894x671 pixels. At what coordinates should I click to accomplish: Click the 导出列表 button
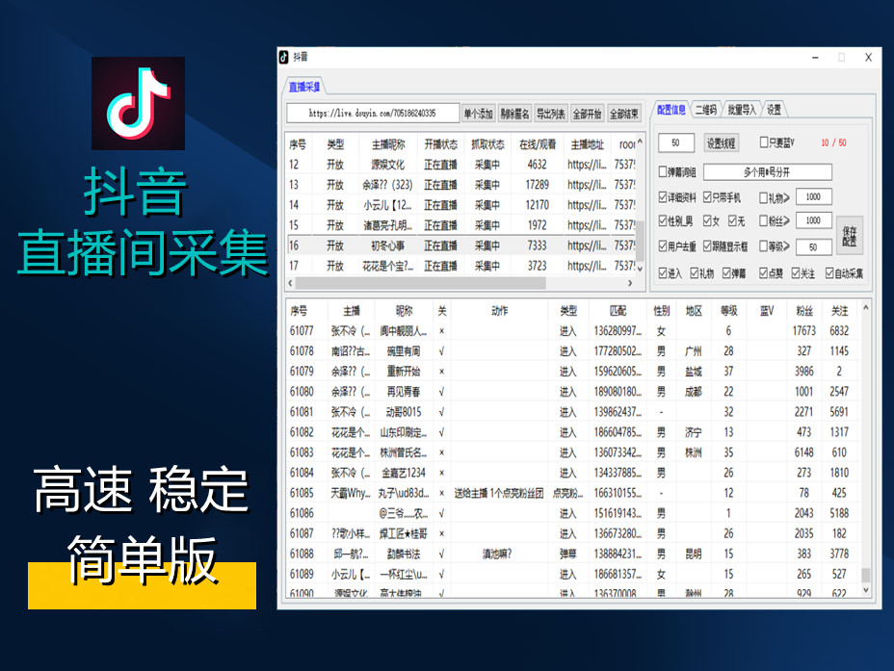coord(551,114)
